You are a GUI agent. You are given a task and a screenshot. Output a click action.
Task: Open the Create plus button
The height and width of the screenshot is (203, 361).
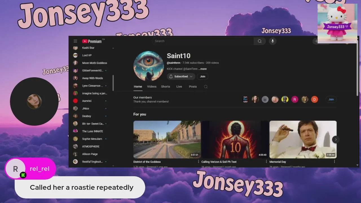pos(316,41)
